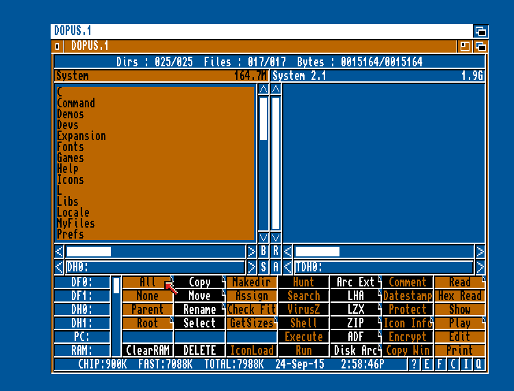Click the Encrypt button
Viewport: 514px width, 391px height.
point(408,336)
